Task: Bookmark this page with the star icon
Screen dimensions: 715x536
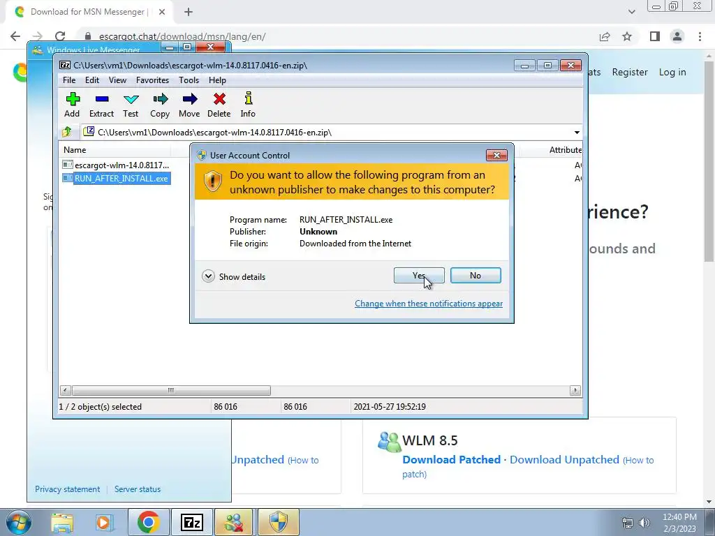Action: click(x=627, y=36)
